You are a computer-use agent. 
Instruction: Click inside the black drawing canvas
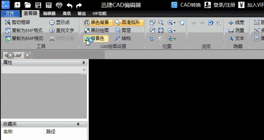(x=176, y=99)
